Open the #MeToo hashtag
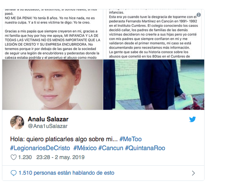 [131, 139]
